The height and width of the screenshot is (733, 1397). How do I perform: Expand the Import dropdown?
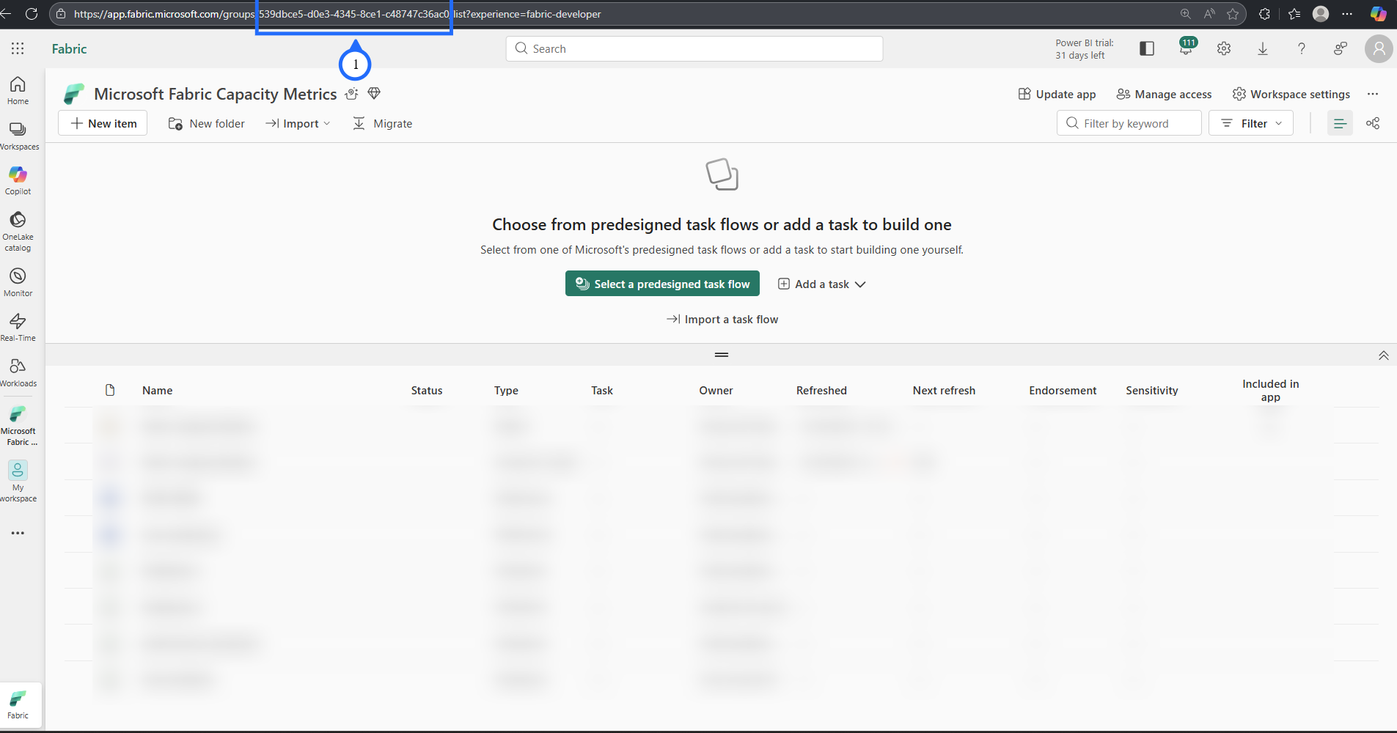coord(298,124)
